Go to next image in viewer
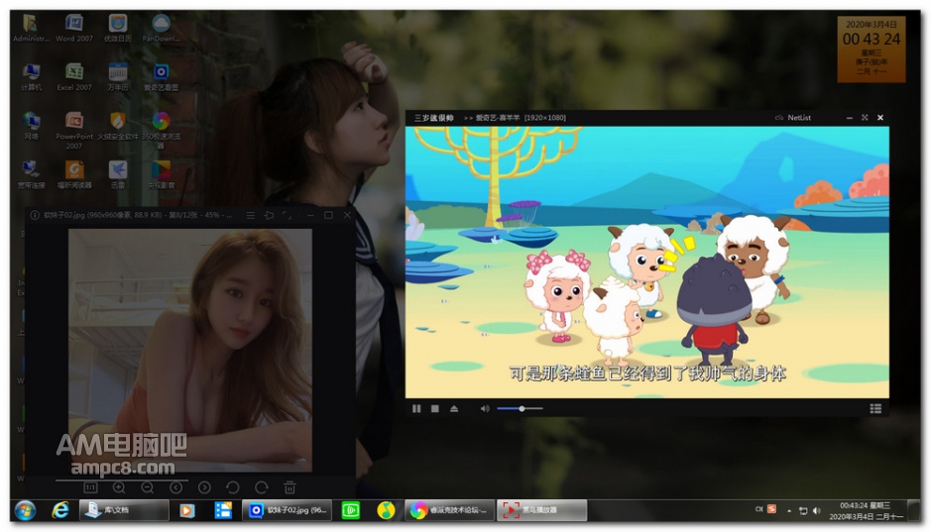 coord(204,487)
